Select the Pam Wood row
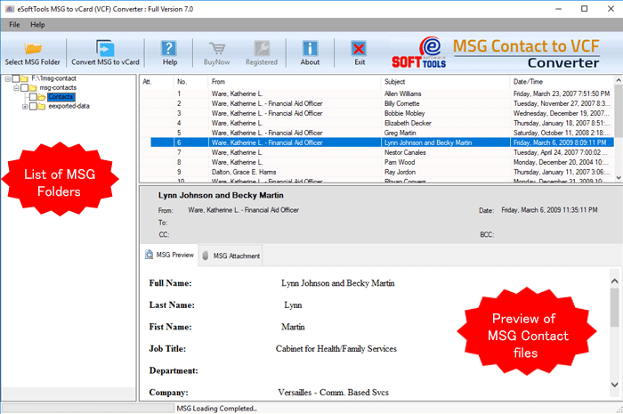 tap(376, 162)
